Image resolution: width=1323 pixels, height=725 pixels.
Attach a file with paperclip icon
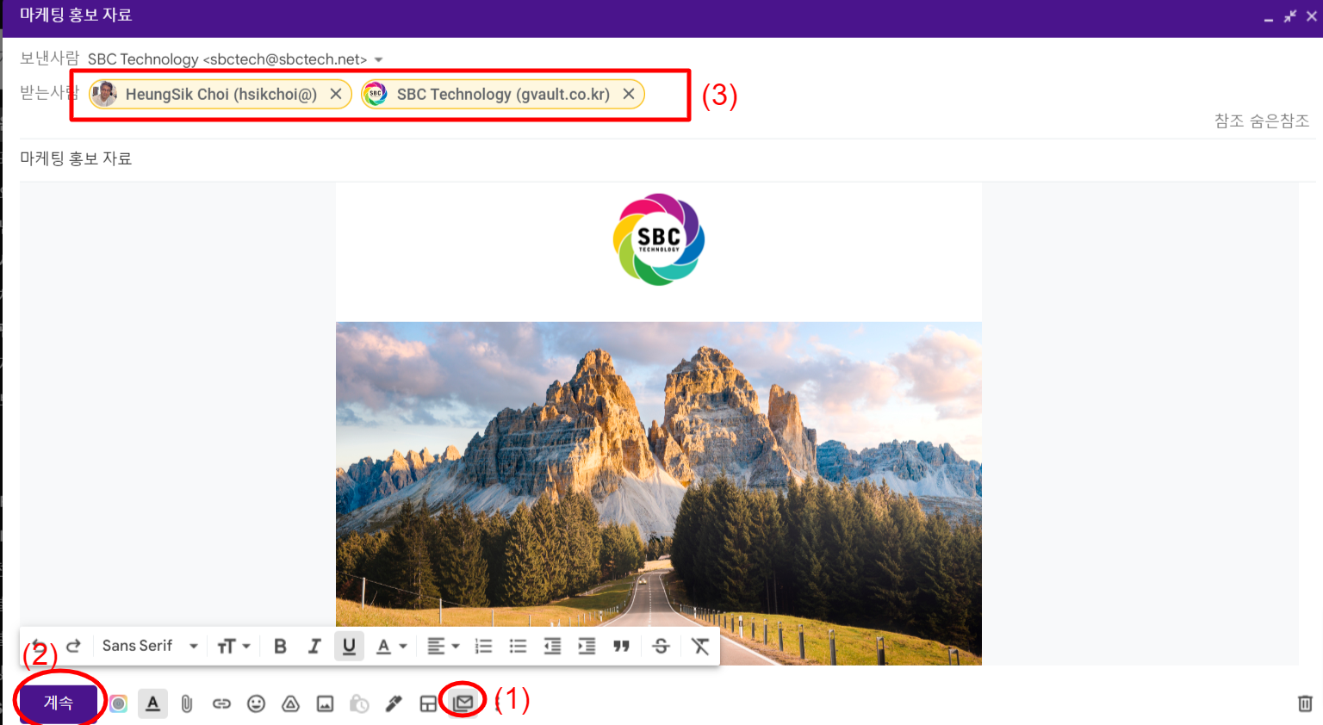tap(187, 703)
